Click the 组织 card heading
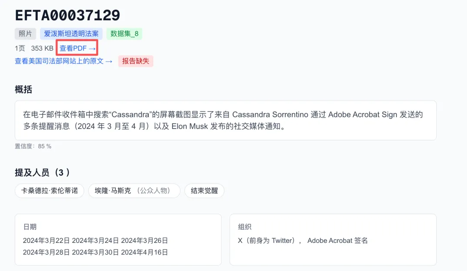 (x=244, y=227)
